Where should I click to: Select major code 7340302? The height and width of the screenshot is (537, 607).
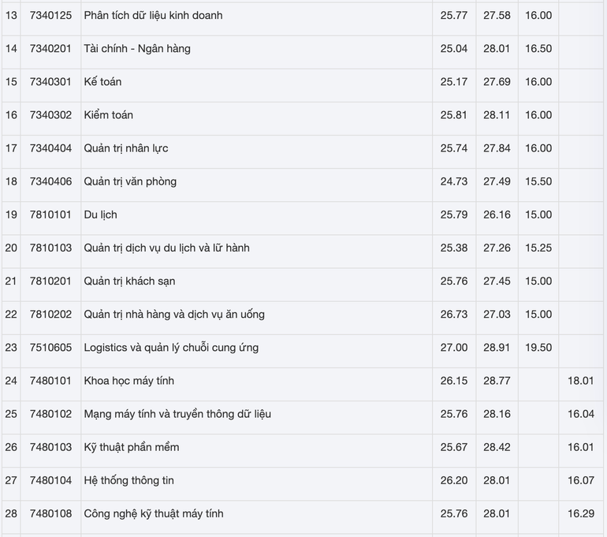[x=50, y=115]
